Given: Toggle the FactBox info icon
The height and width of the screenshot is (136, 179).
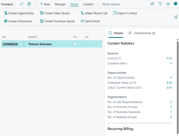Looking at the screenshot, I should [x=176, y=4].
